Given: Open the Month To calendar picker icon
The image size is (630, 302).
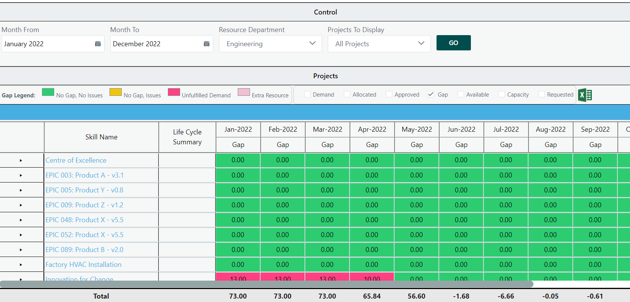Looking at the screenshot, I should coord(206,44).
